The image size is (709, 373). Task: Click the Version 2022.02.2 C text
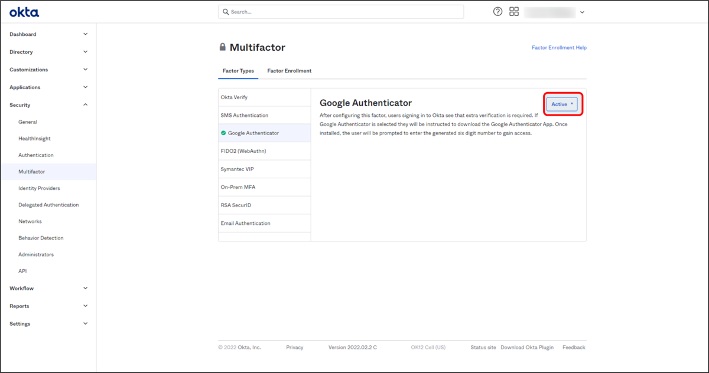(353, 348)
